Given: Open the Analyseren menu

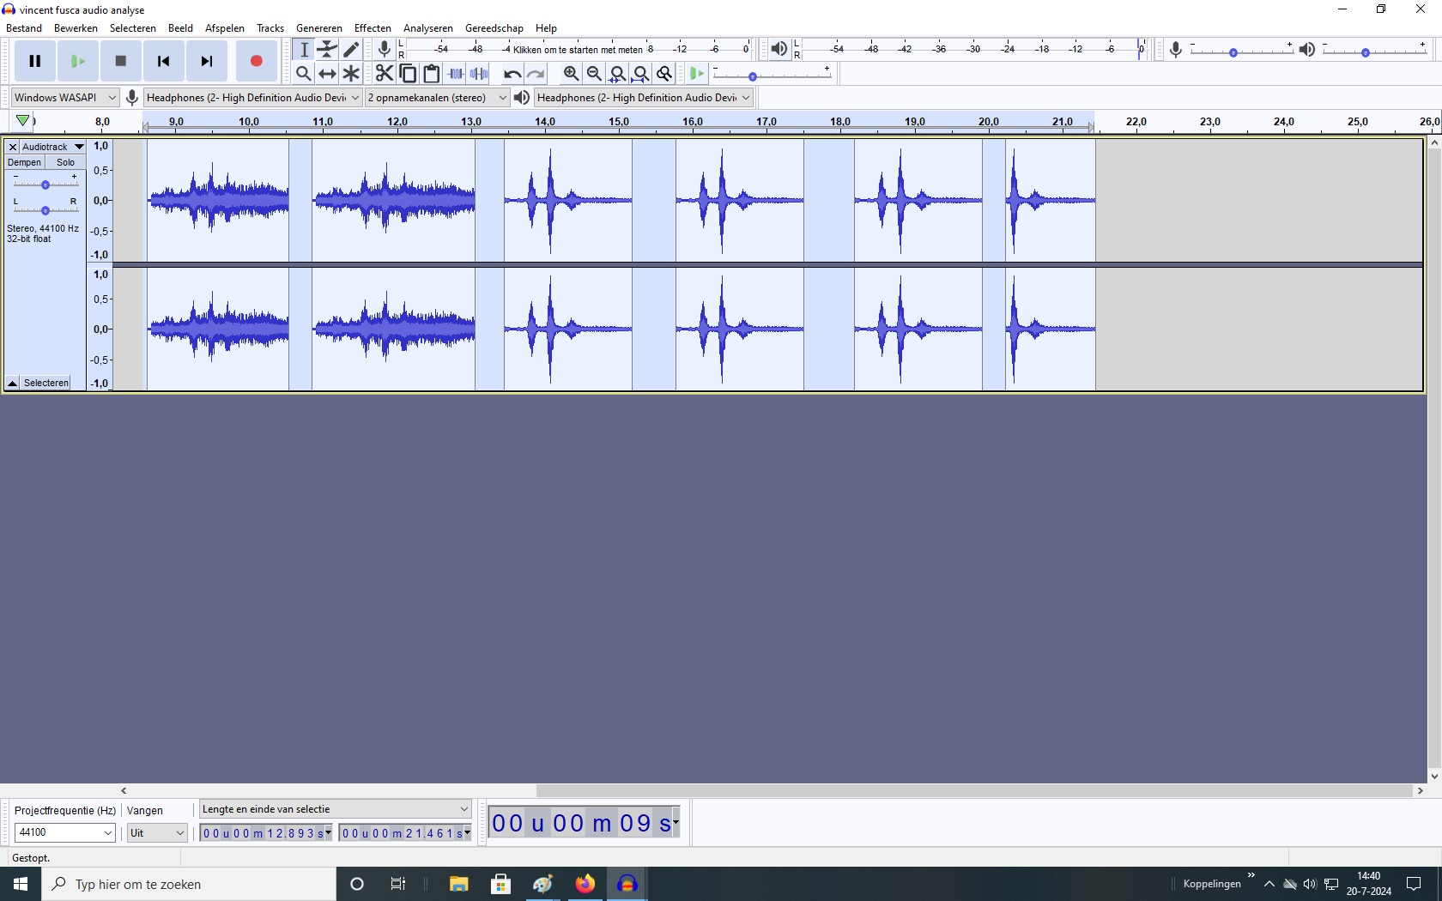Looking at the screenshot, I should coord(427,28).
